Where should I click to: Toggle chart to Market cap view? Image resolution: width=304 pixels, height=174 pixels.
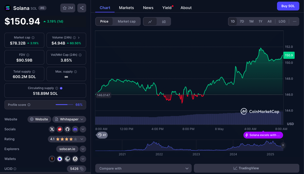(x=127, y=21)
